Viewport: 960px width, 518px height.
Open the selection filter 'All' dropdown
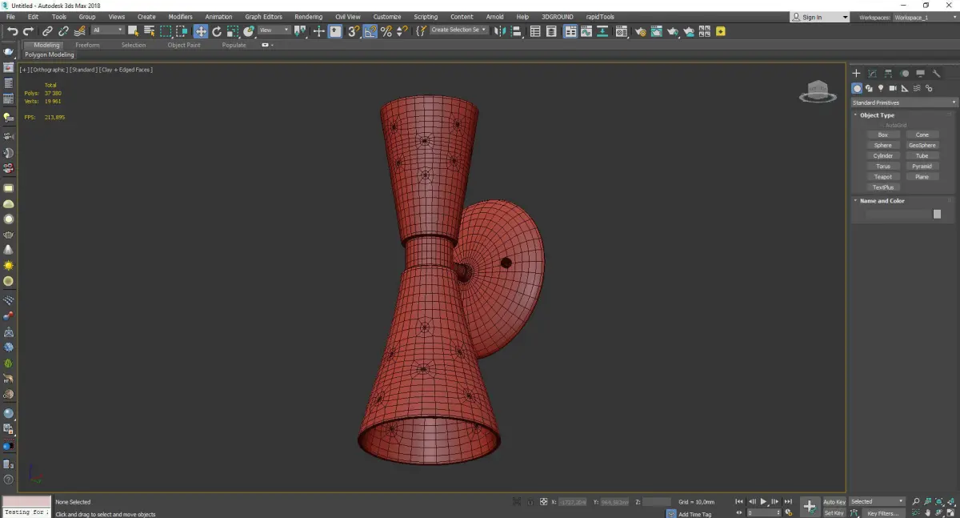[108, 30]
